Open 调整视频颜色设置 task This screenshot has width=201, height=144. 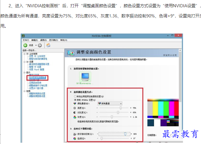37,93
